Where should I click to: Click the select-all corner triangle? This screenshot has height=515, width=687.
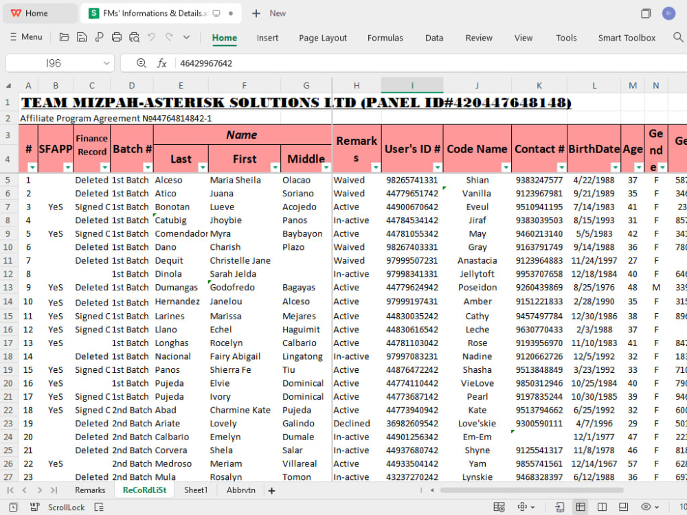(x=8, y=86)
